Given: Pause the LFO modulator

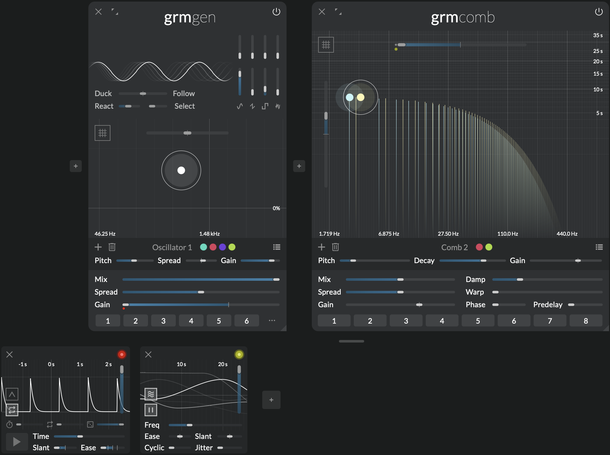Looking at the screenshot, I should [151, 410].
